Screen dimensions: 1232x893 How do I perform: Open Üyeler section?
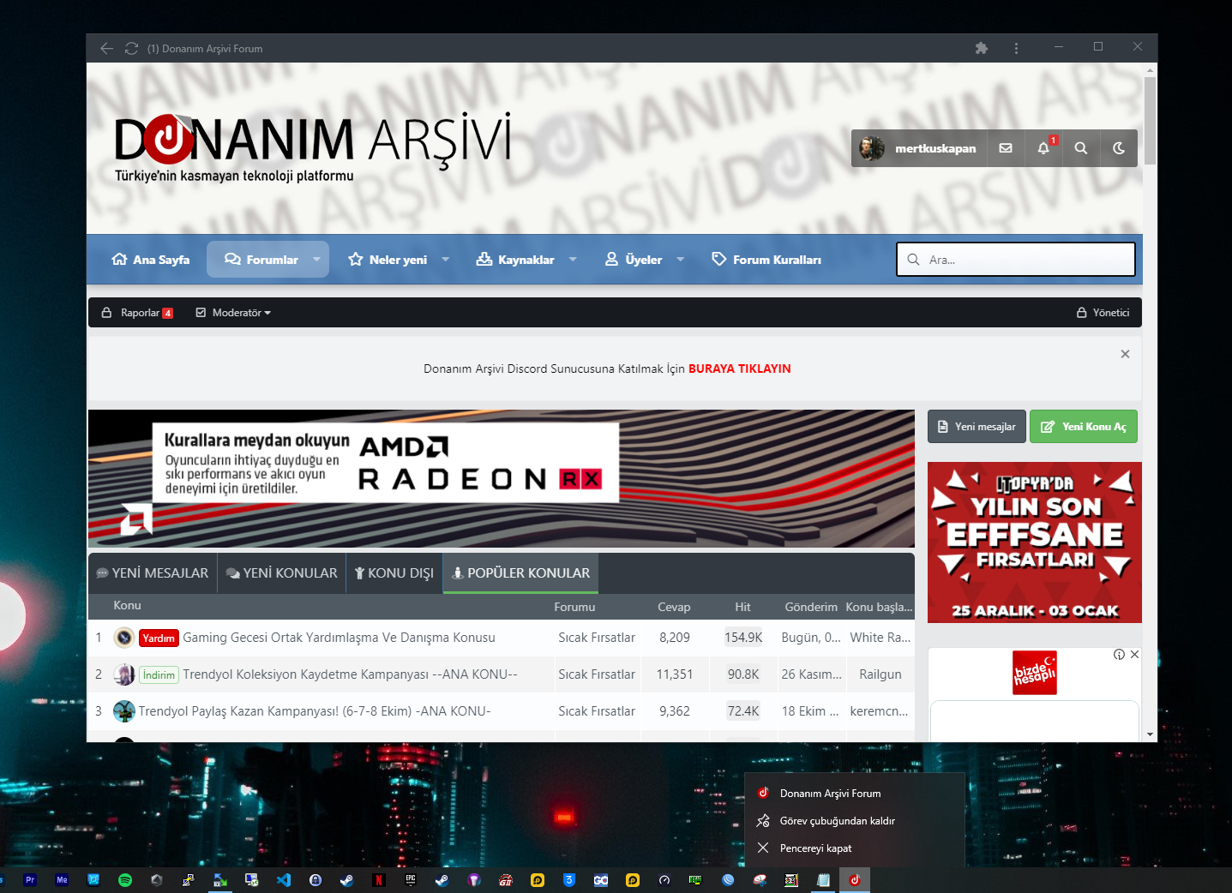634,260
